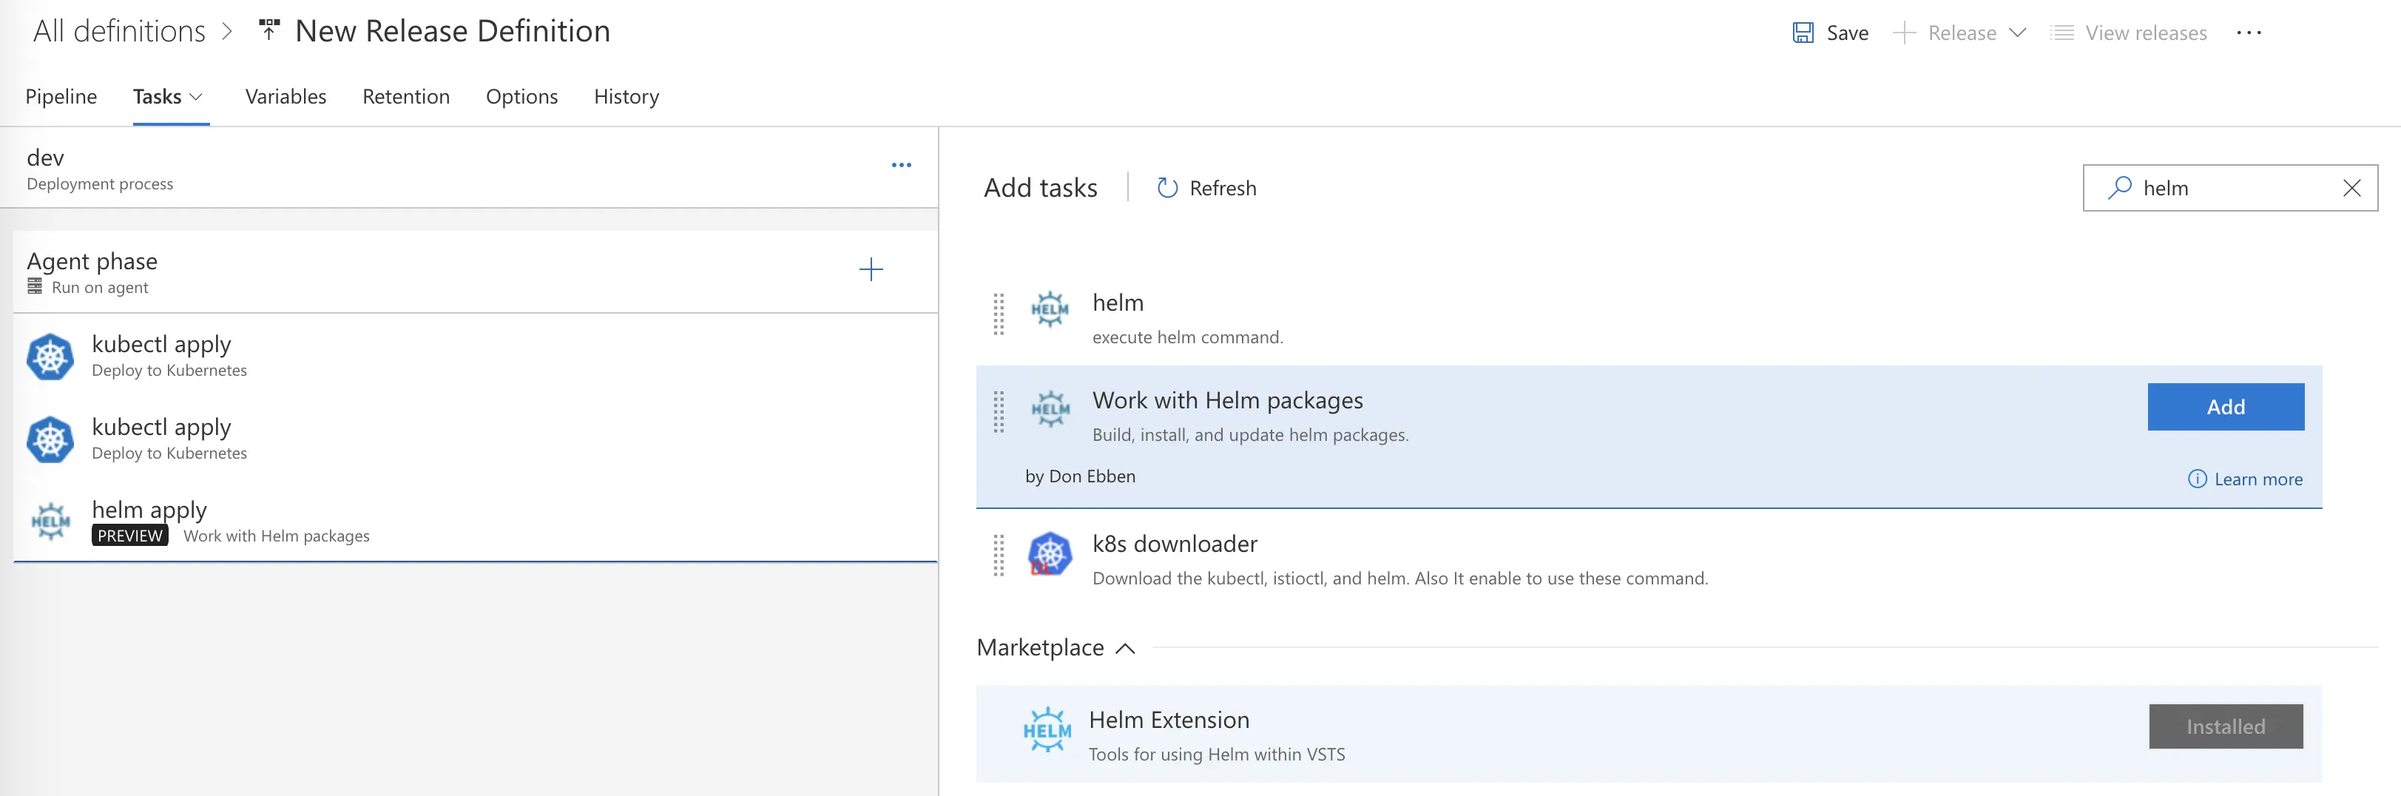Click View releases text

pyautogui.click(x=2146, y=33)
